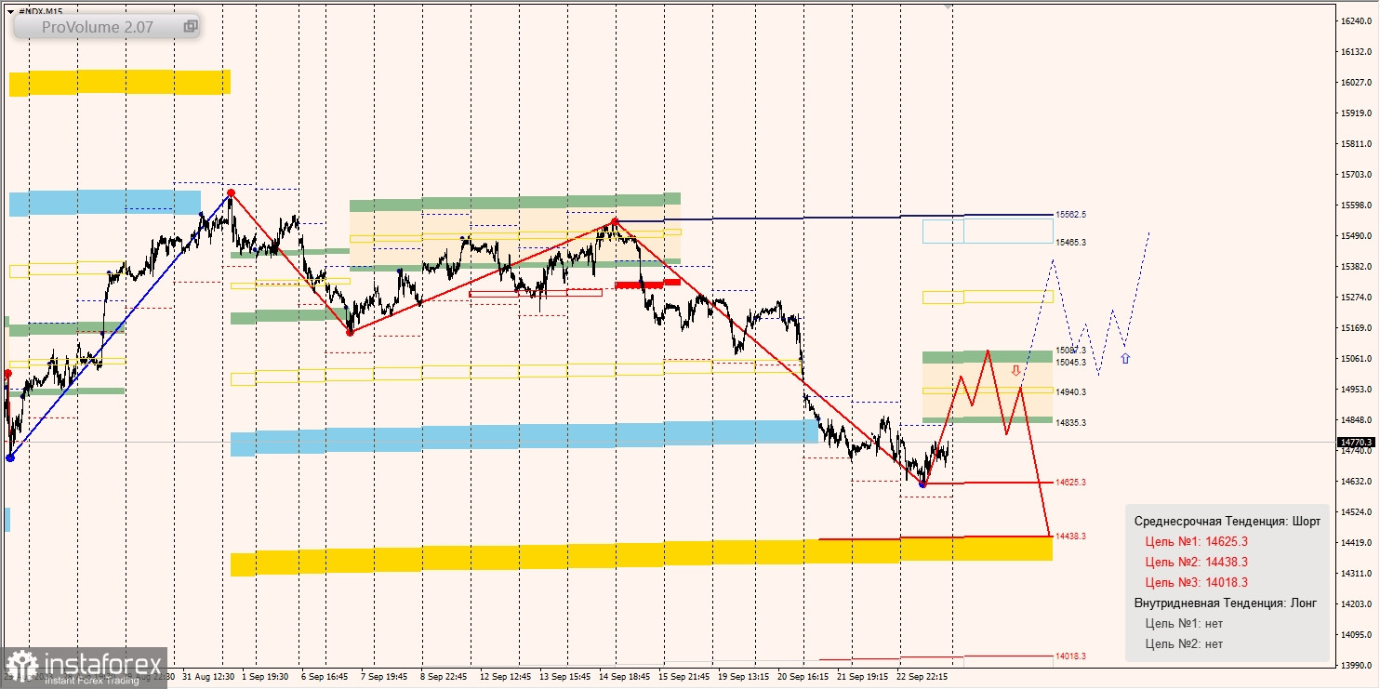The image size is (1380, 689).
Task: Click 'Среднесрочная Тенденция: Шорт' heading
Action: (1227, 521)
